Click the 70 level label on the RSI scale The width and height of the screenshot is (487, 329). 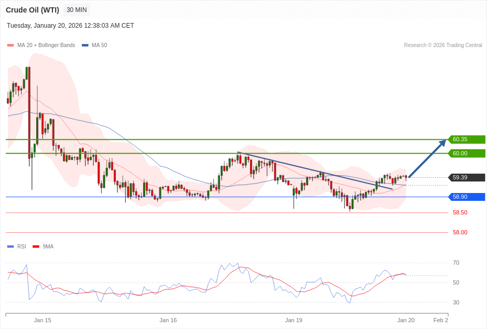456,263
